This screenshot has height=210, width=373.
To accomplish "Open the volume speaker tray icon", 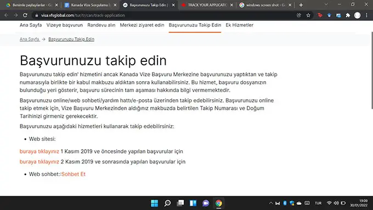I will click(x=336, y=203).
